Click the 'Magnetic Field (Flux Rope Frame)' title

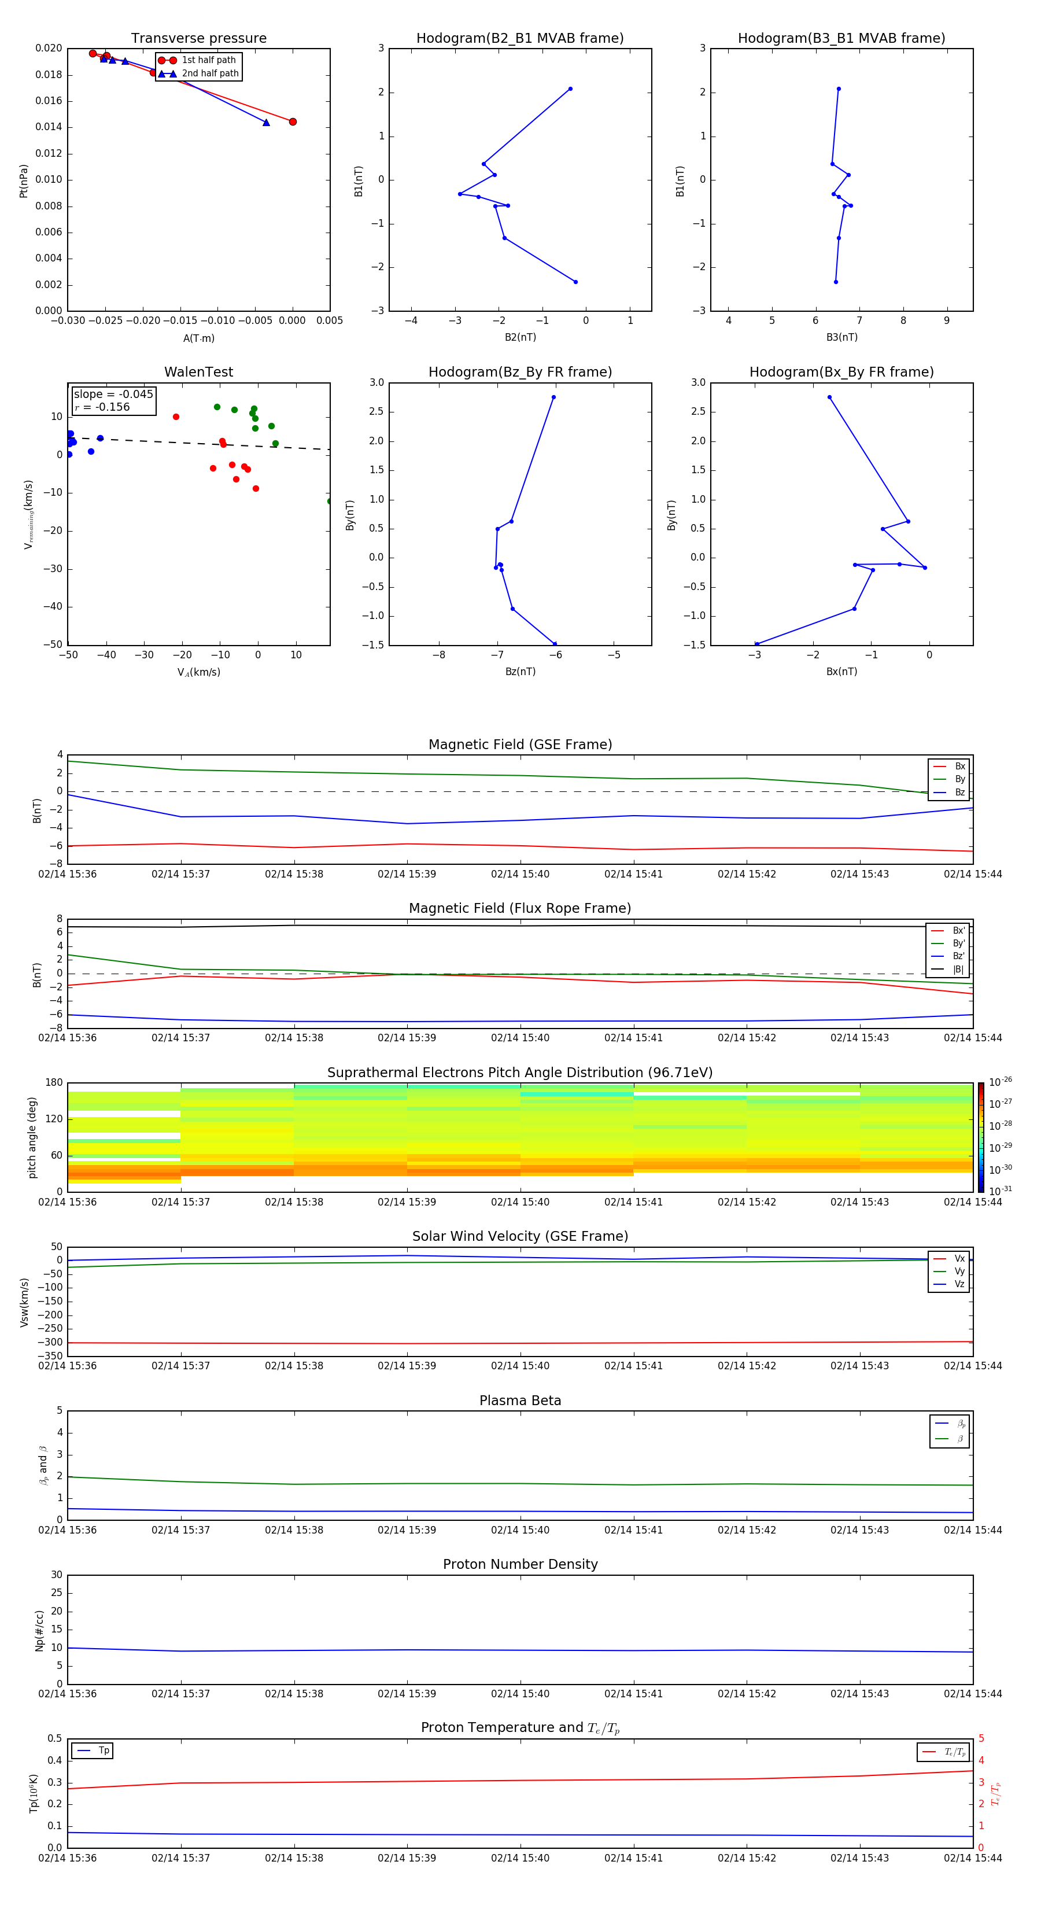[x=520, y=909]
